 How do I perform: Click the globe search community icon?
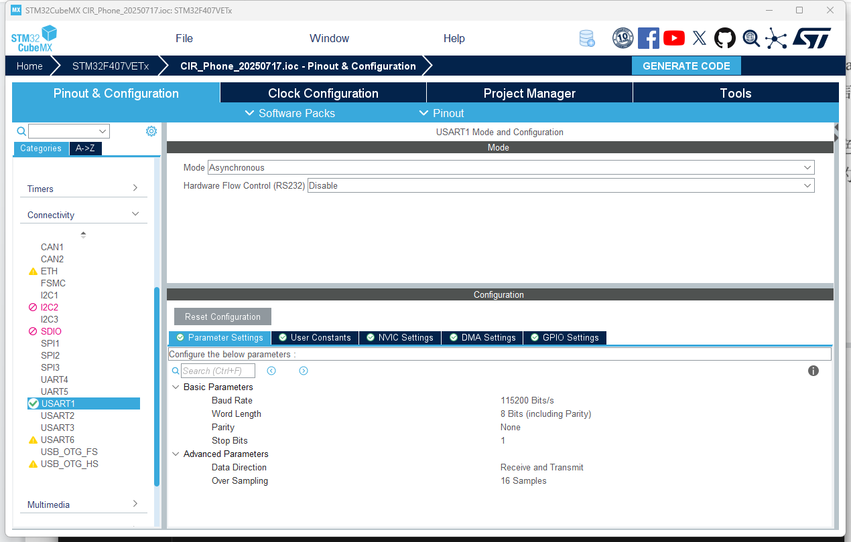[750, 38]
